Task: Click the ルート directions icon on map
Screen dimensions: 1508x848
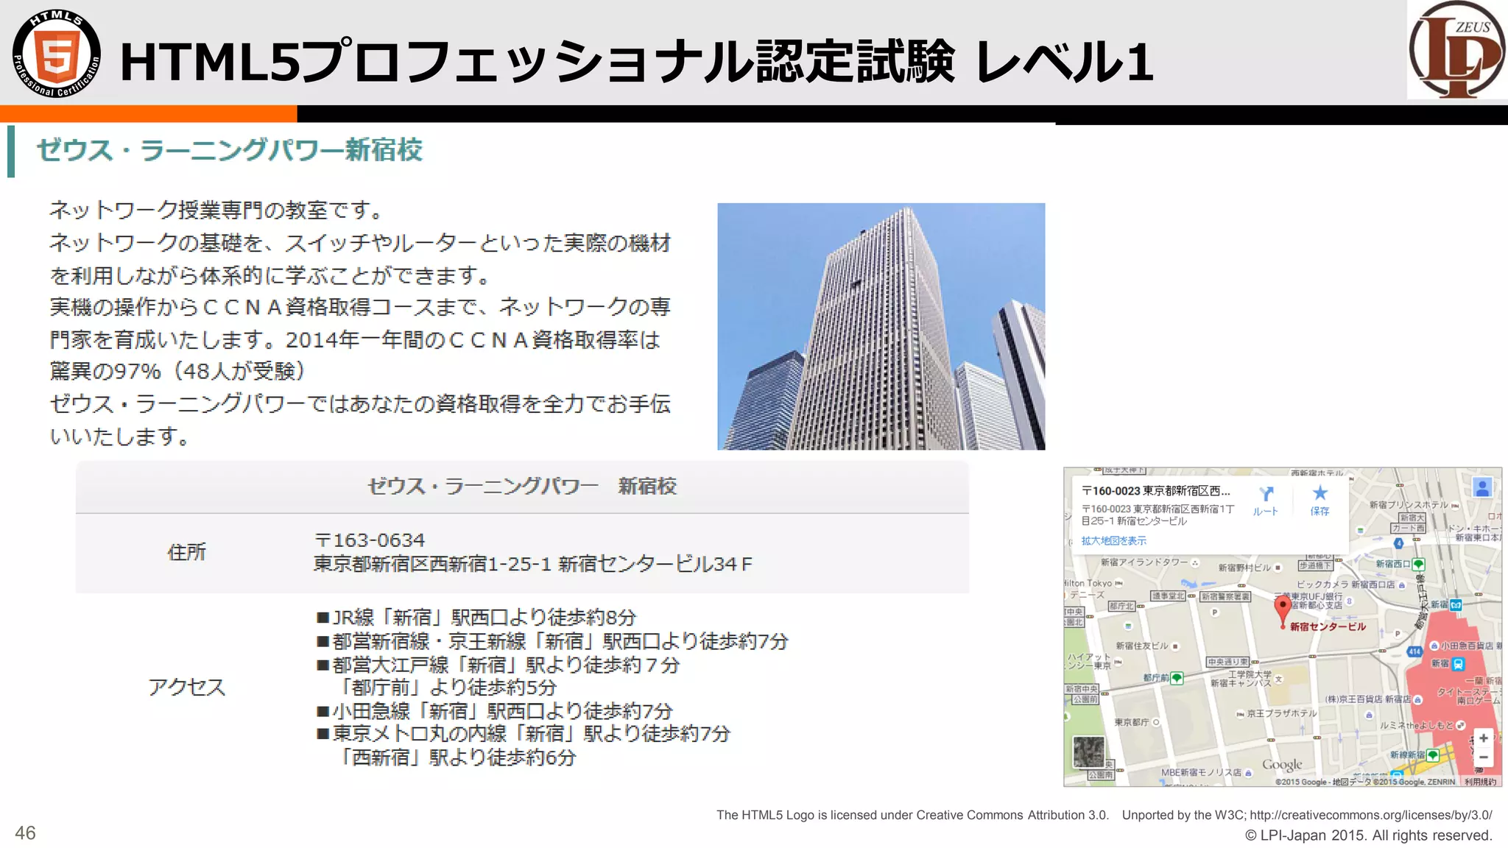Action: [x=1266, y=495]
